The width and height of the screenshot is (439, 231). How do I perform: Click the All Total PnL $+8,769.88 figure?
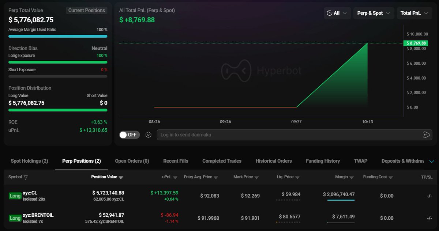(137, 20)
